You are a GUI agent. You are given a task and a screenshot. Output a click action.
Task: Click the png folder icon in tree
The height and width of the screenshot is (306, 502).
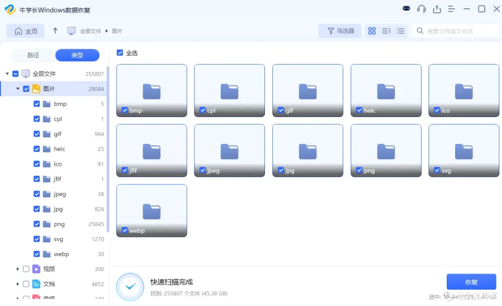[47, 224]
